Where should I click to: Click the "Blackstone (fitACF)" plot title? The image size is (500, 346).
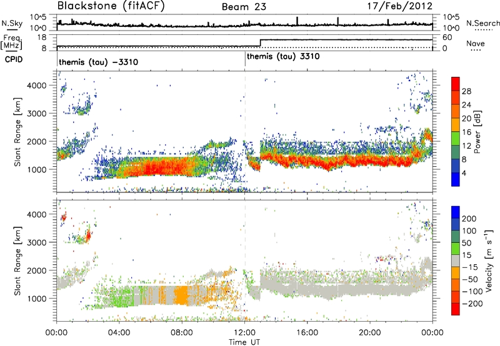coord(111,6)
